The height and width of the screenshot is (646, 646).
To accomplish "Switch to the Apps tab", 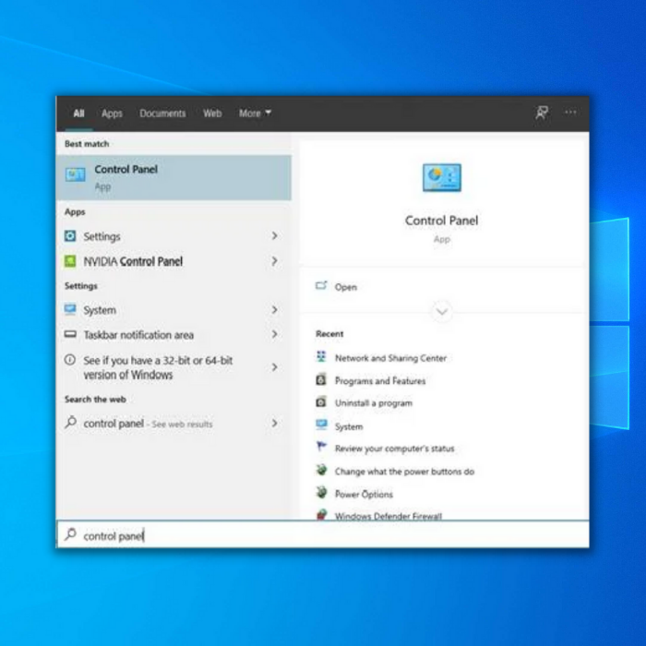I will 112,114.
